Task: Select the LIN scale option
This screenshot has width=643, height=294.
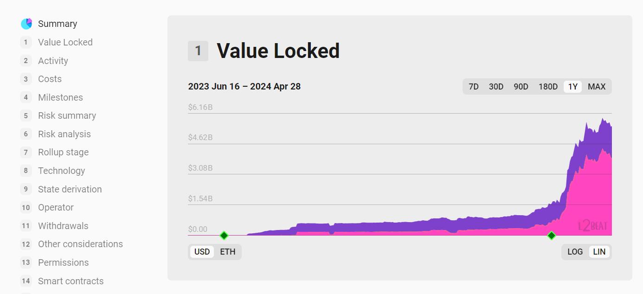Action: point(599,252)
